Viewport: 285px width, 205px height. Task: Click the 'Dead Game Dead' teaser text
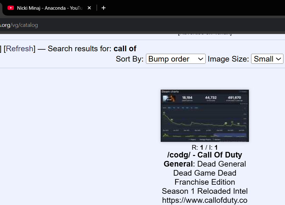tap(205, 173)
